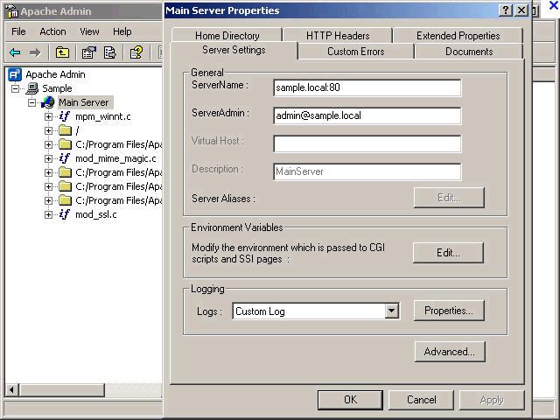Screen dimensions: 560x420
Task: Expand the / directory node
Action: click(48, 130)
